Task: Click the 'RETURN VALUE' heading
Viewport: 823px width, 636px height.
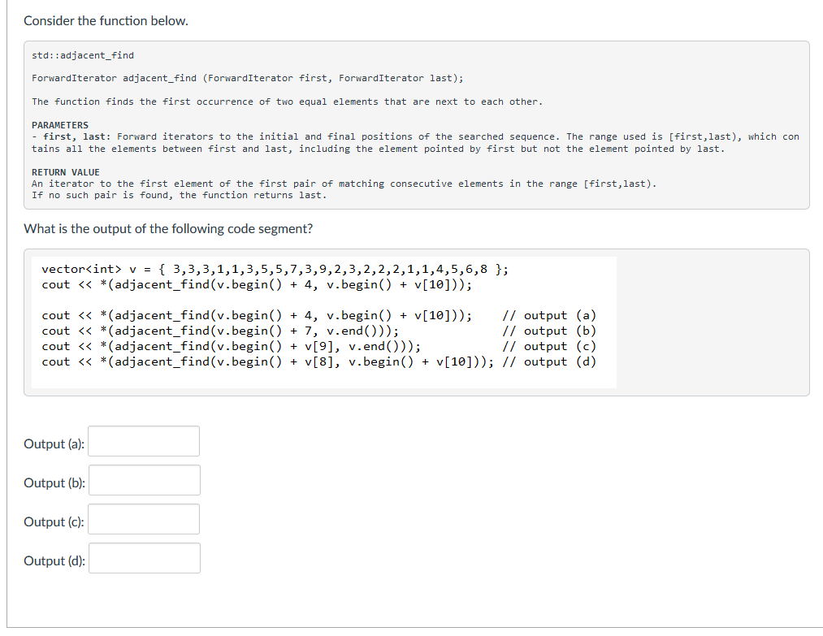Action: tap(66, 172)
